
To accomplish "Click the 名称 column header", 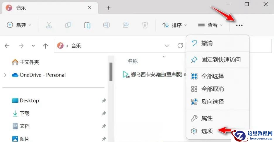I will pos(133,61).
